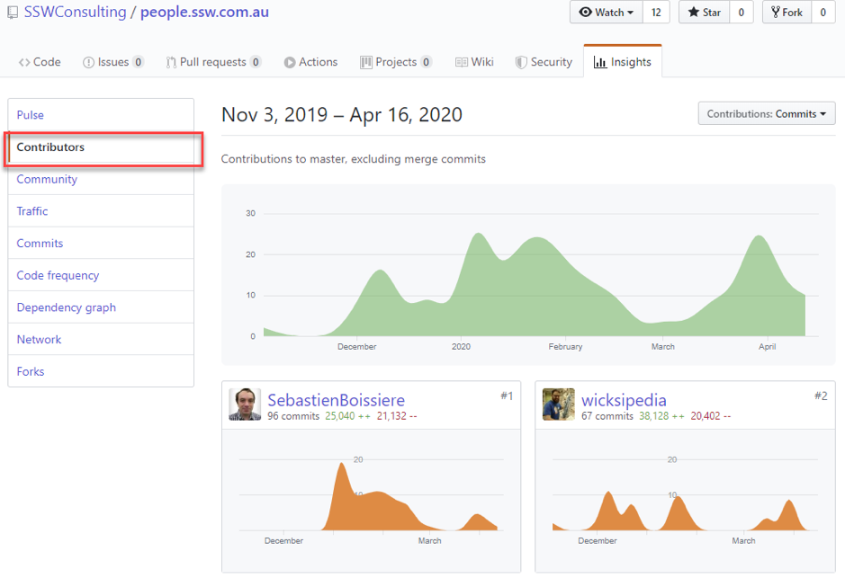The height and width of the screenshot is (578, 845).
Task: Open the Issues tab
Action: pos(112,62)
